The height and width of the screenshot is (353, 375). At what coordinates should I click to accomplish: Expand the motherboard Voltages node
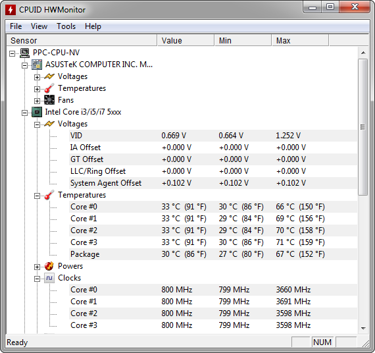pos(37,77)
